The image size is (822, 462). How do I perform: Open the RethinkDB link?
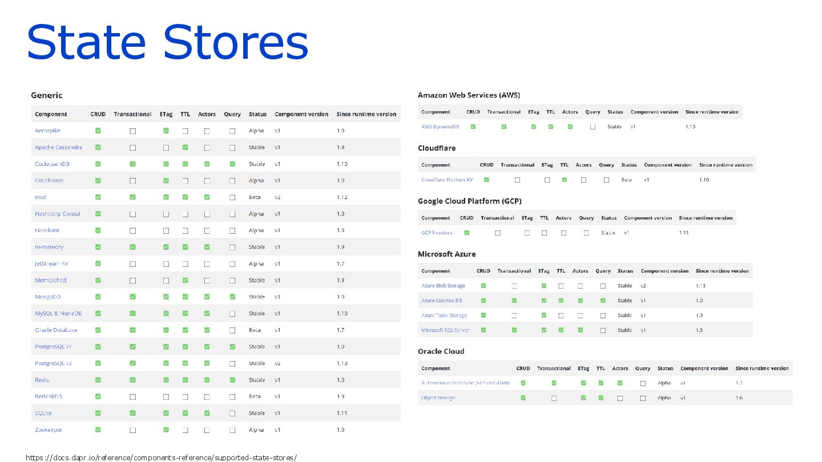(49, 396)
